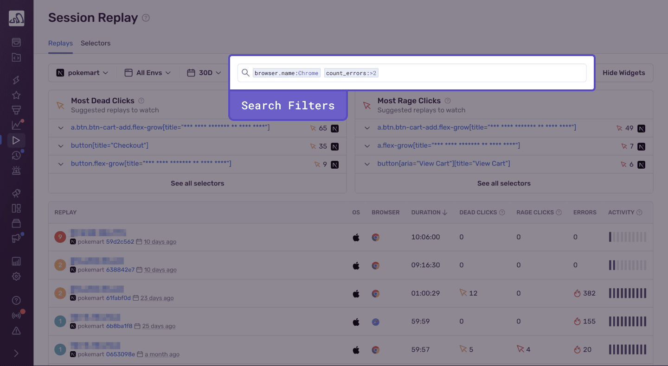Image resolution: width=668 pixels, height=366 pixels.
Task: Open the pokemart project dropdown
Action: tap(83, 73)
